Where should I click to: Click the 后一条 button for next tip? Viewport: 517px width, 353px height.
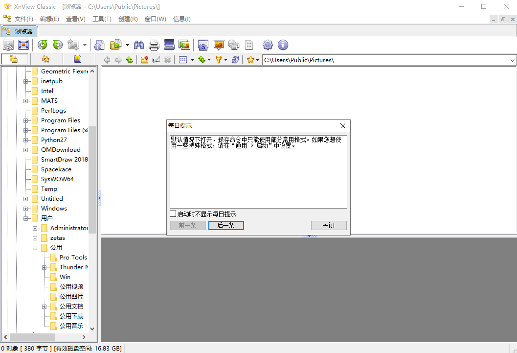226,225
